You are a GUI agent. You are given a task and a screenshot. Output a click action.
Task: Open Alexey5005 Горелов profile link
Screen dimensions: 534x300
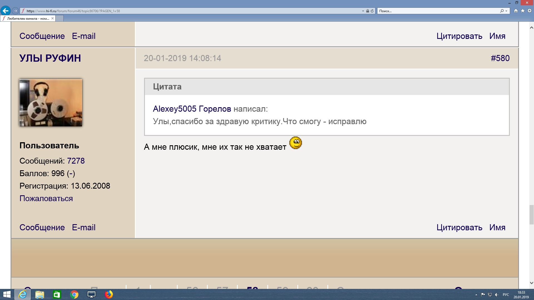click(192, 109)
